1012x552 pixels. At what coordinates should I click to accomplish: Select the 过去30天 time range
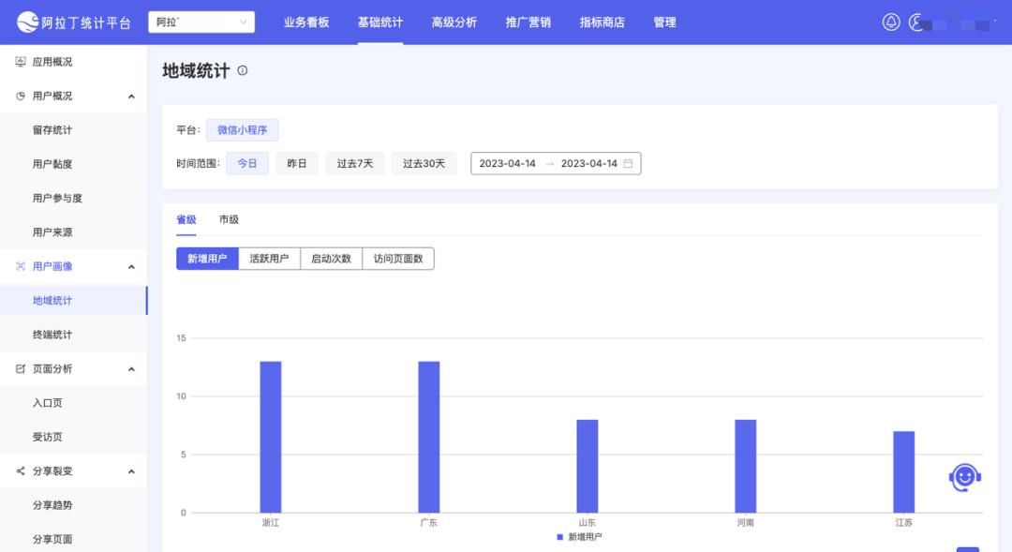point(426,162)
